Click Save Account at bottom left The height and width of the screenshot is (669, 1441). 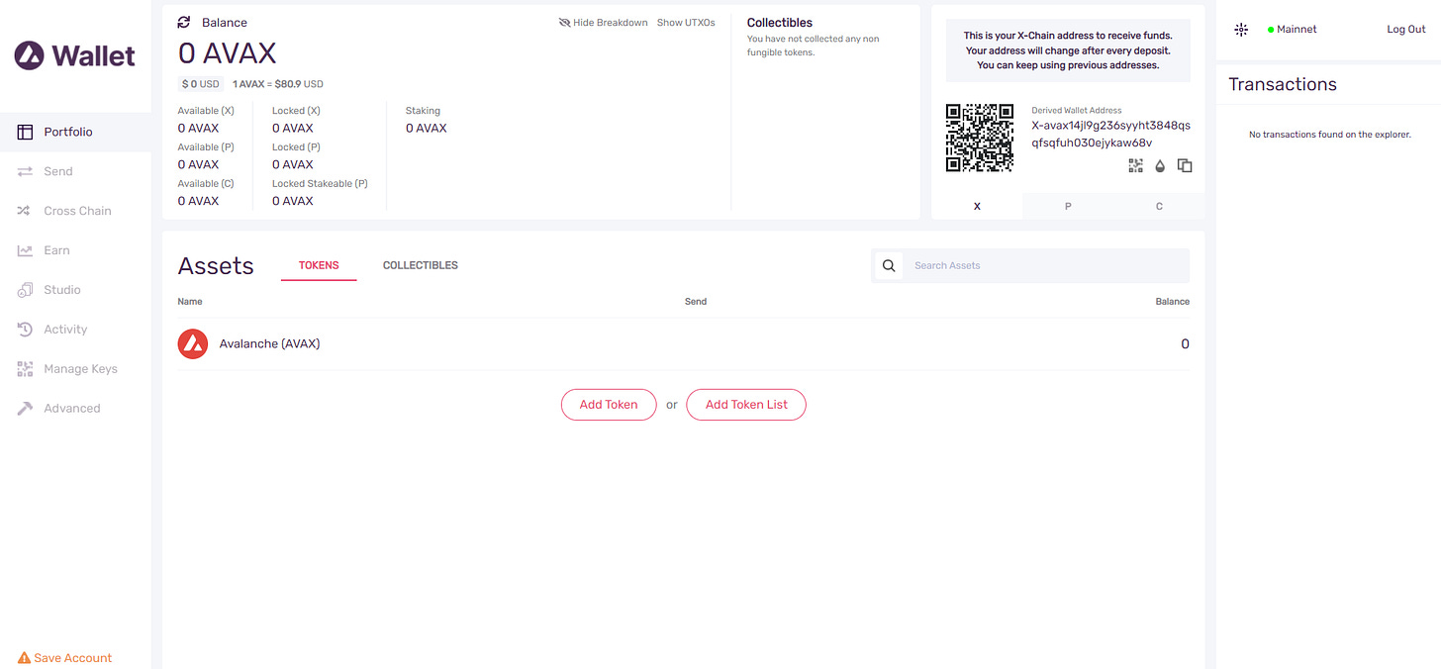point(65,658)
